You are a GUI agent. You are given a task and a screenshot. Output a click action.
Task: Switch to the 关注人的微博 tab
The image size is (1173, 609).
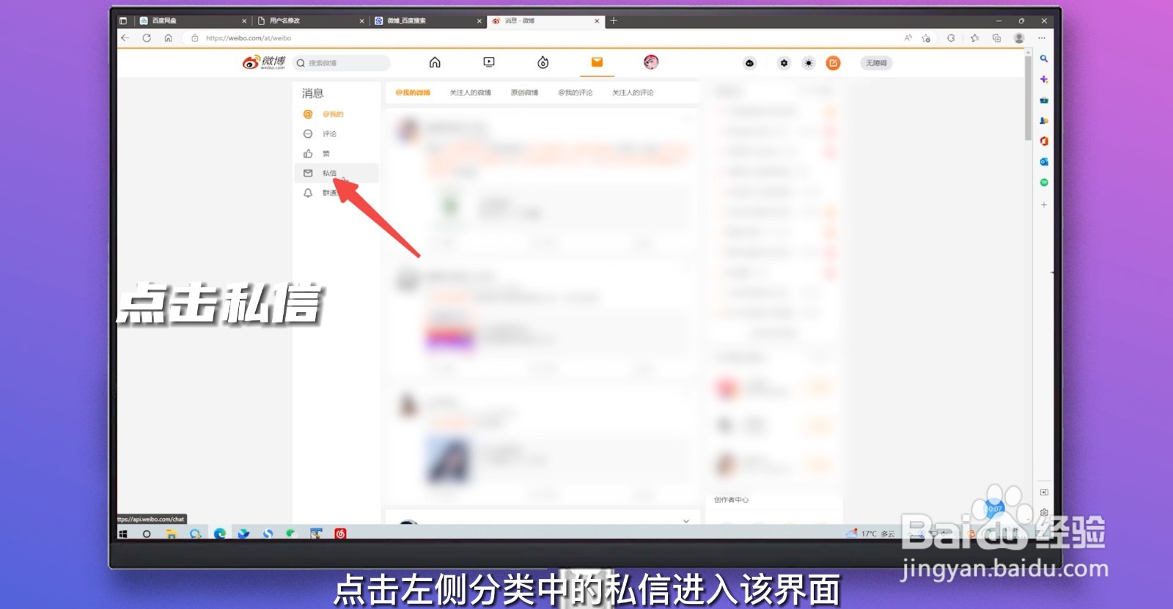pyautogui.click(x=470, y=92)
